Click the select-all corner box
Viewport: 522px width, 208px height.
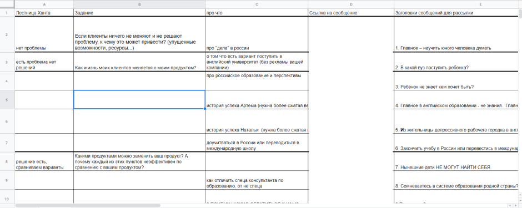7,4
